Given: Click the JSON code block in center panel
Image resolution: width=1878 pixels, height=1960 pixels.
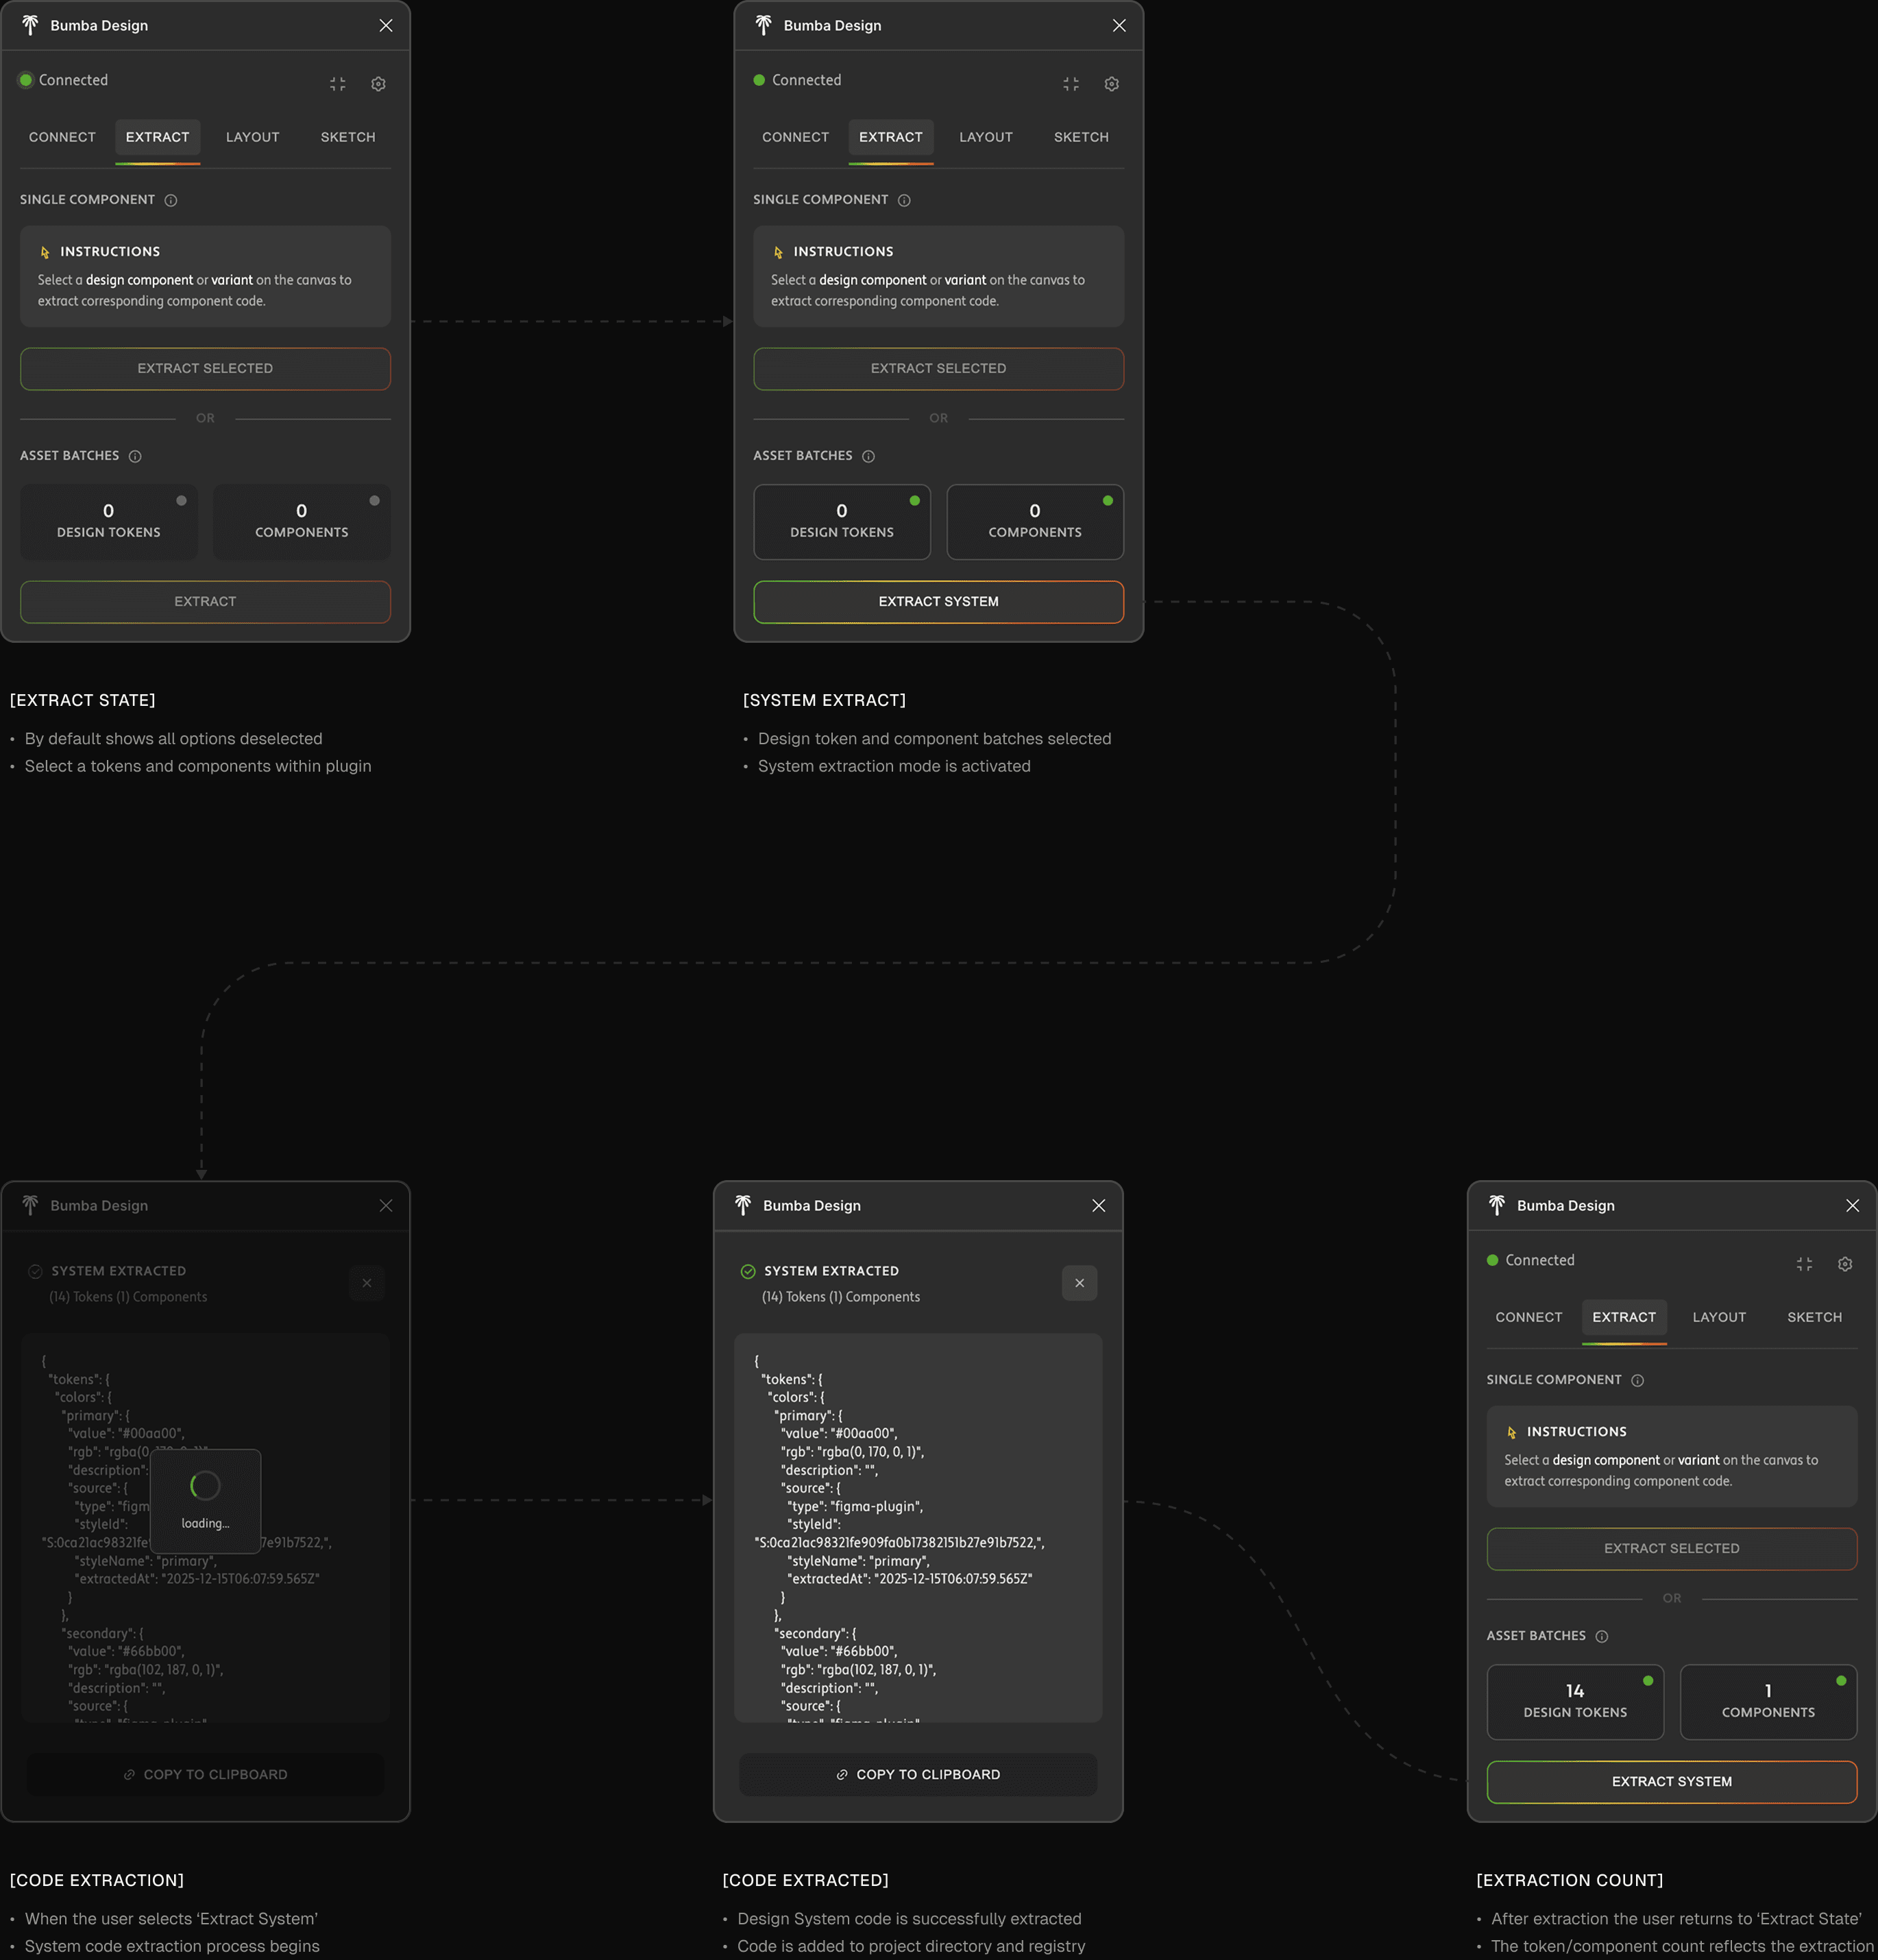Looking at the screenshot, I should [x=917, y=1527].
